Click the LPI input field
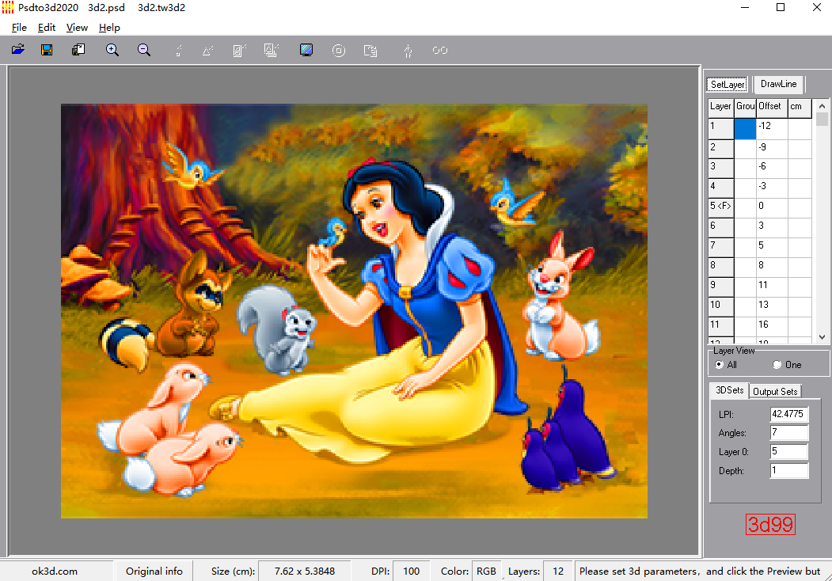 point(789,414)
